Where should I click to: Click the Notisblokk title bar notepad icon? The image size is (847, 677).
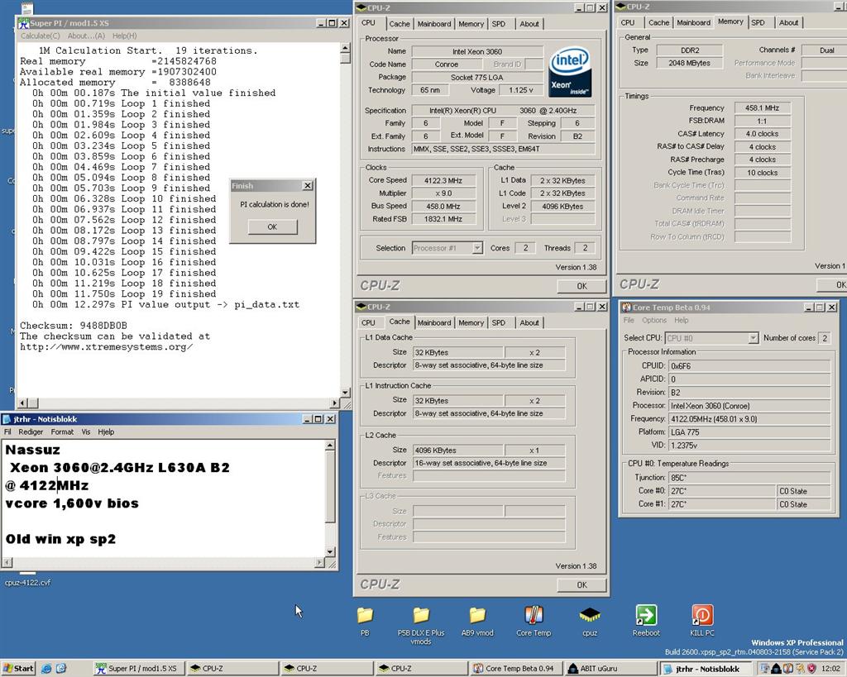coord(7,419)
